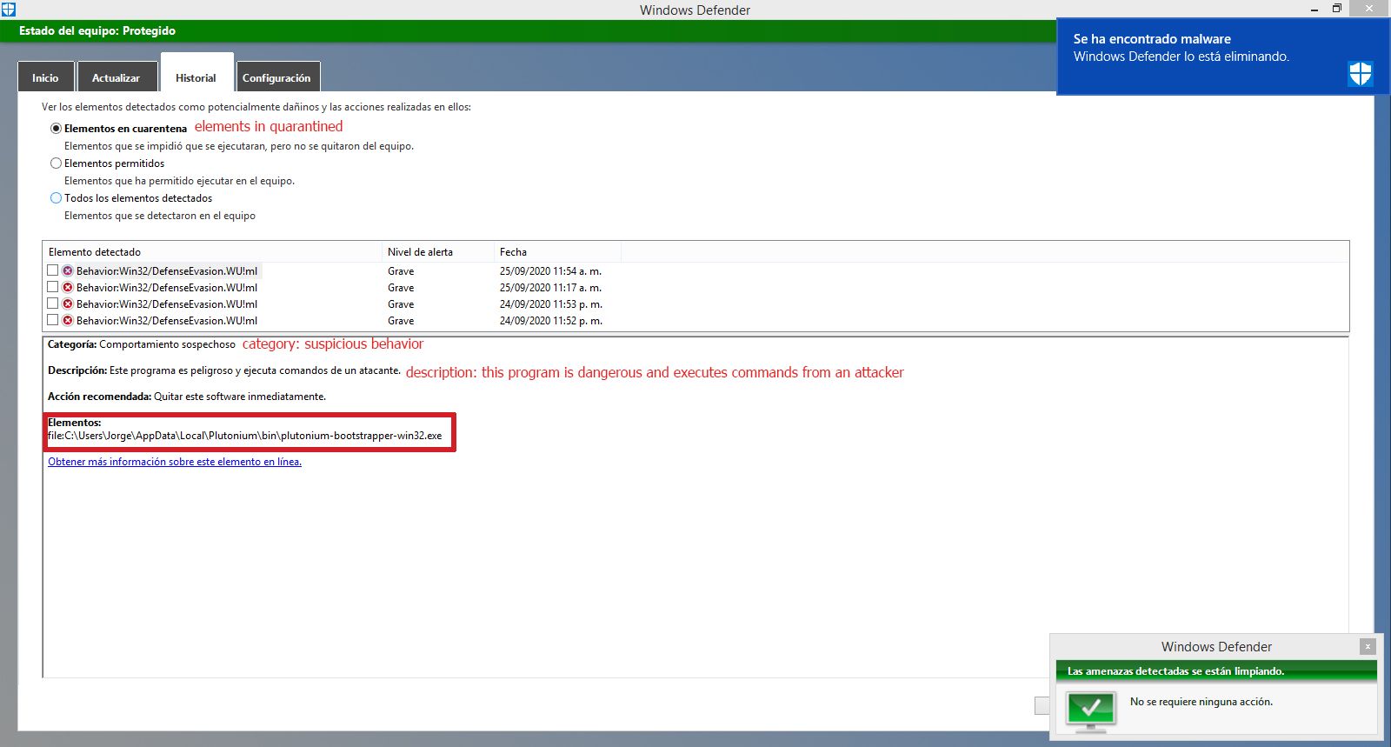1391x747 pixels.
Task: Tick checkbox for 24/09/2020 11:52 p. m. entry
Action: point(53,320)
